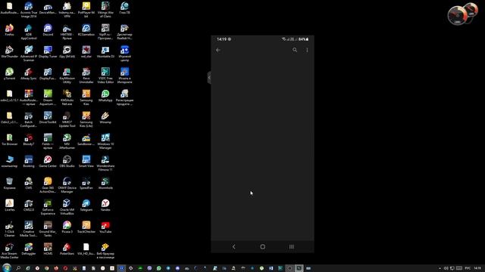Select the GeForce Experience shortcut
The height and width of the screenshot is (272, 485).
coord(48,207)
